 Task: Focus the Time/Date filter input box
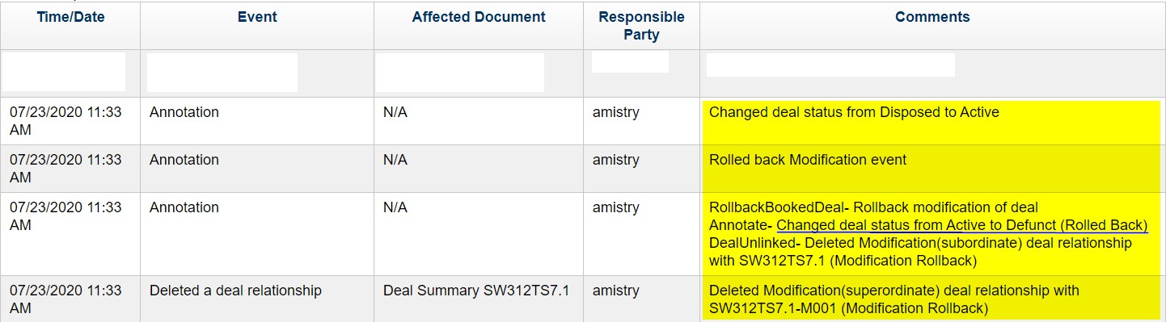coord(64,72)
